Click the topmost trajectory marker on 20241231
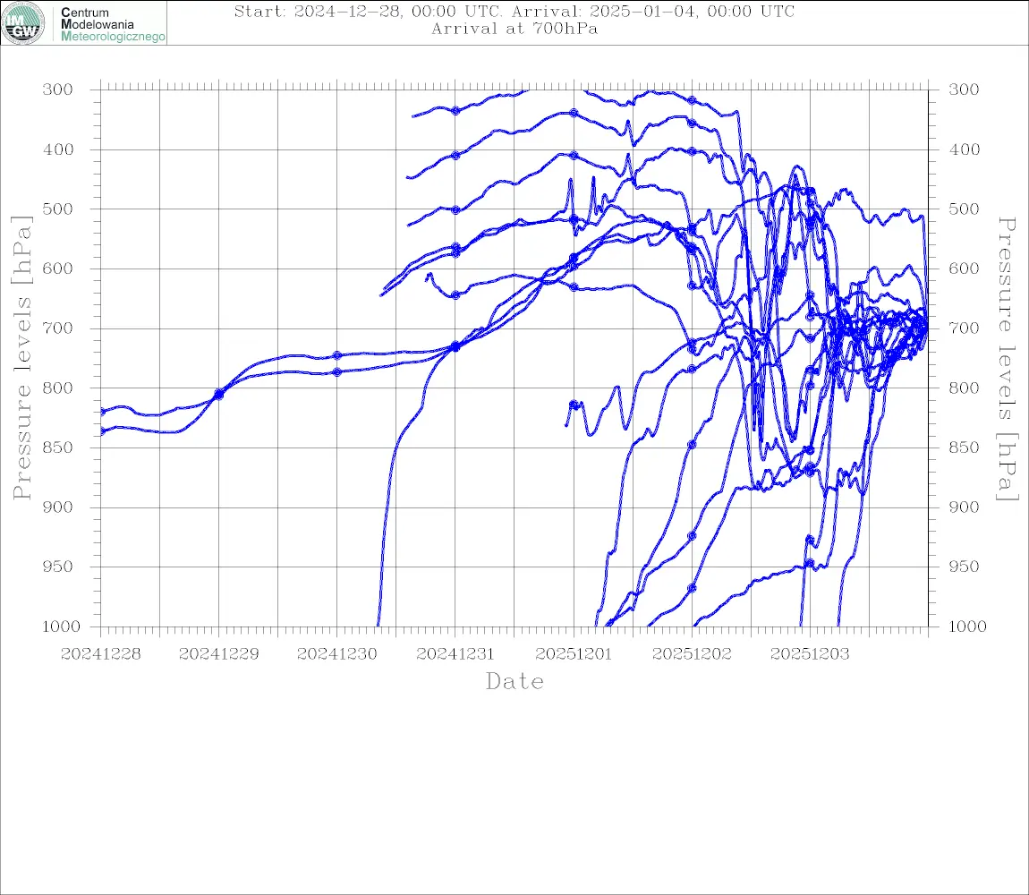The width and height of the screenshot is (1029, 895). [x=455, y=111]
